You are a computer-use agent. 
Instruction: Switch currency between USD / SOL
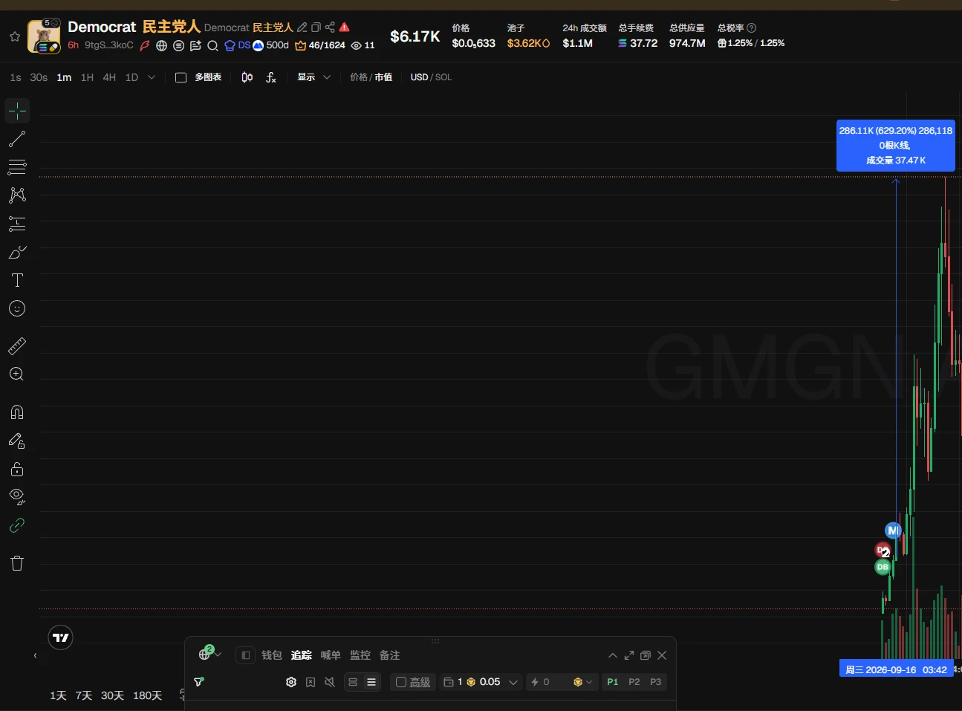coord(431,77)
